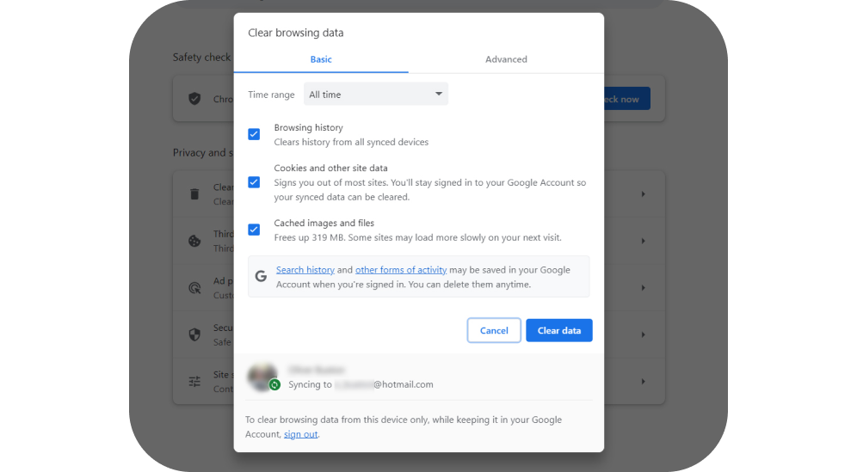Click the 'Clear browsing data' dialog title
Image resolution: width=857 pixels, height=472 pixels.
point(296,33)
